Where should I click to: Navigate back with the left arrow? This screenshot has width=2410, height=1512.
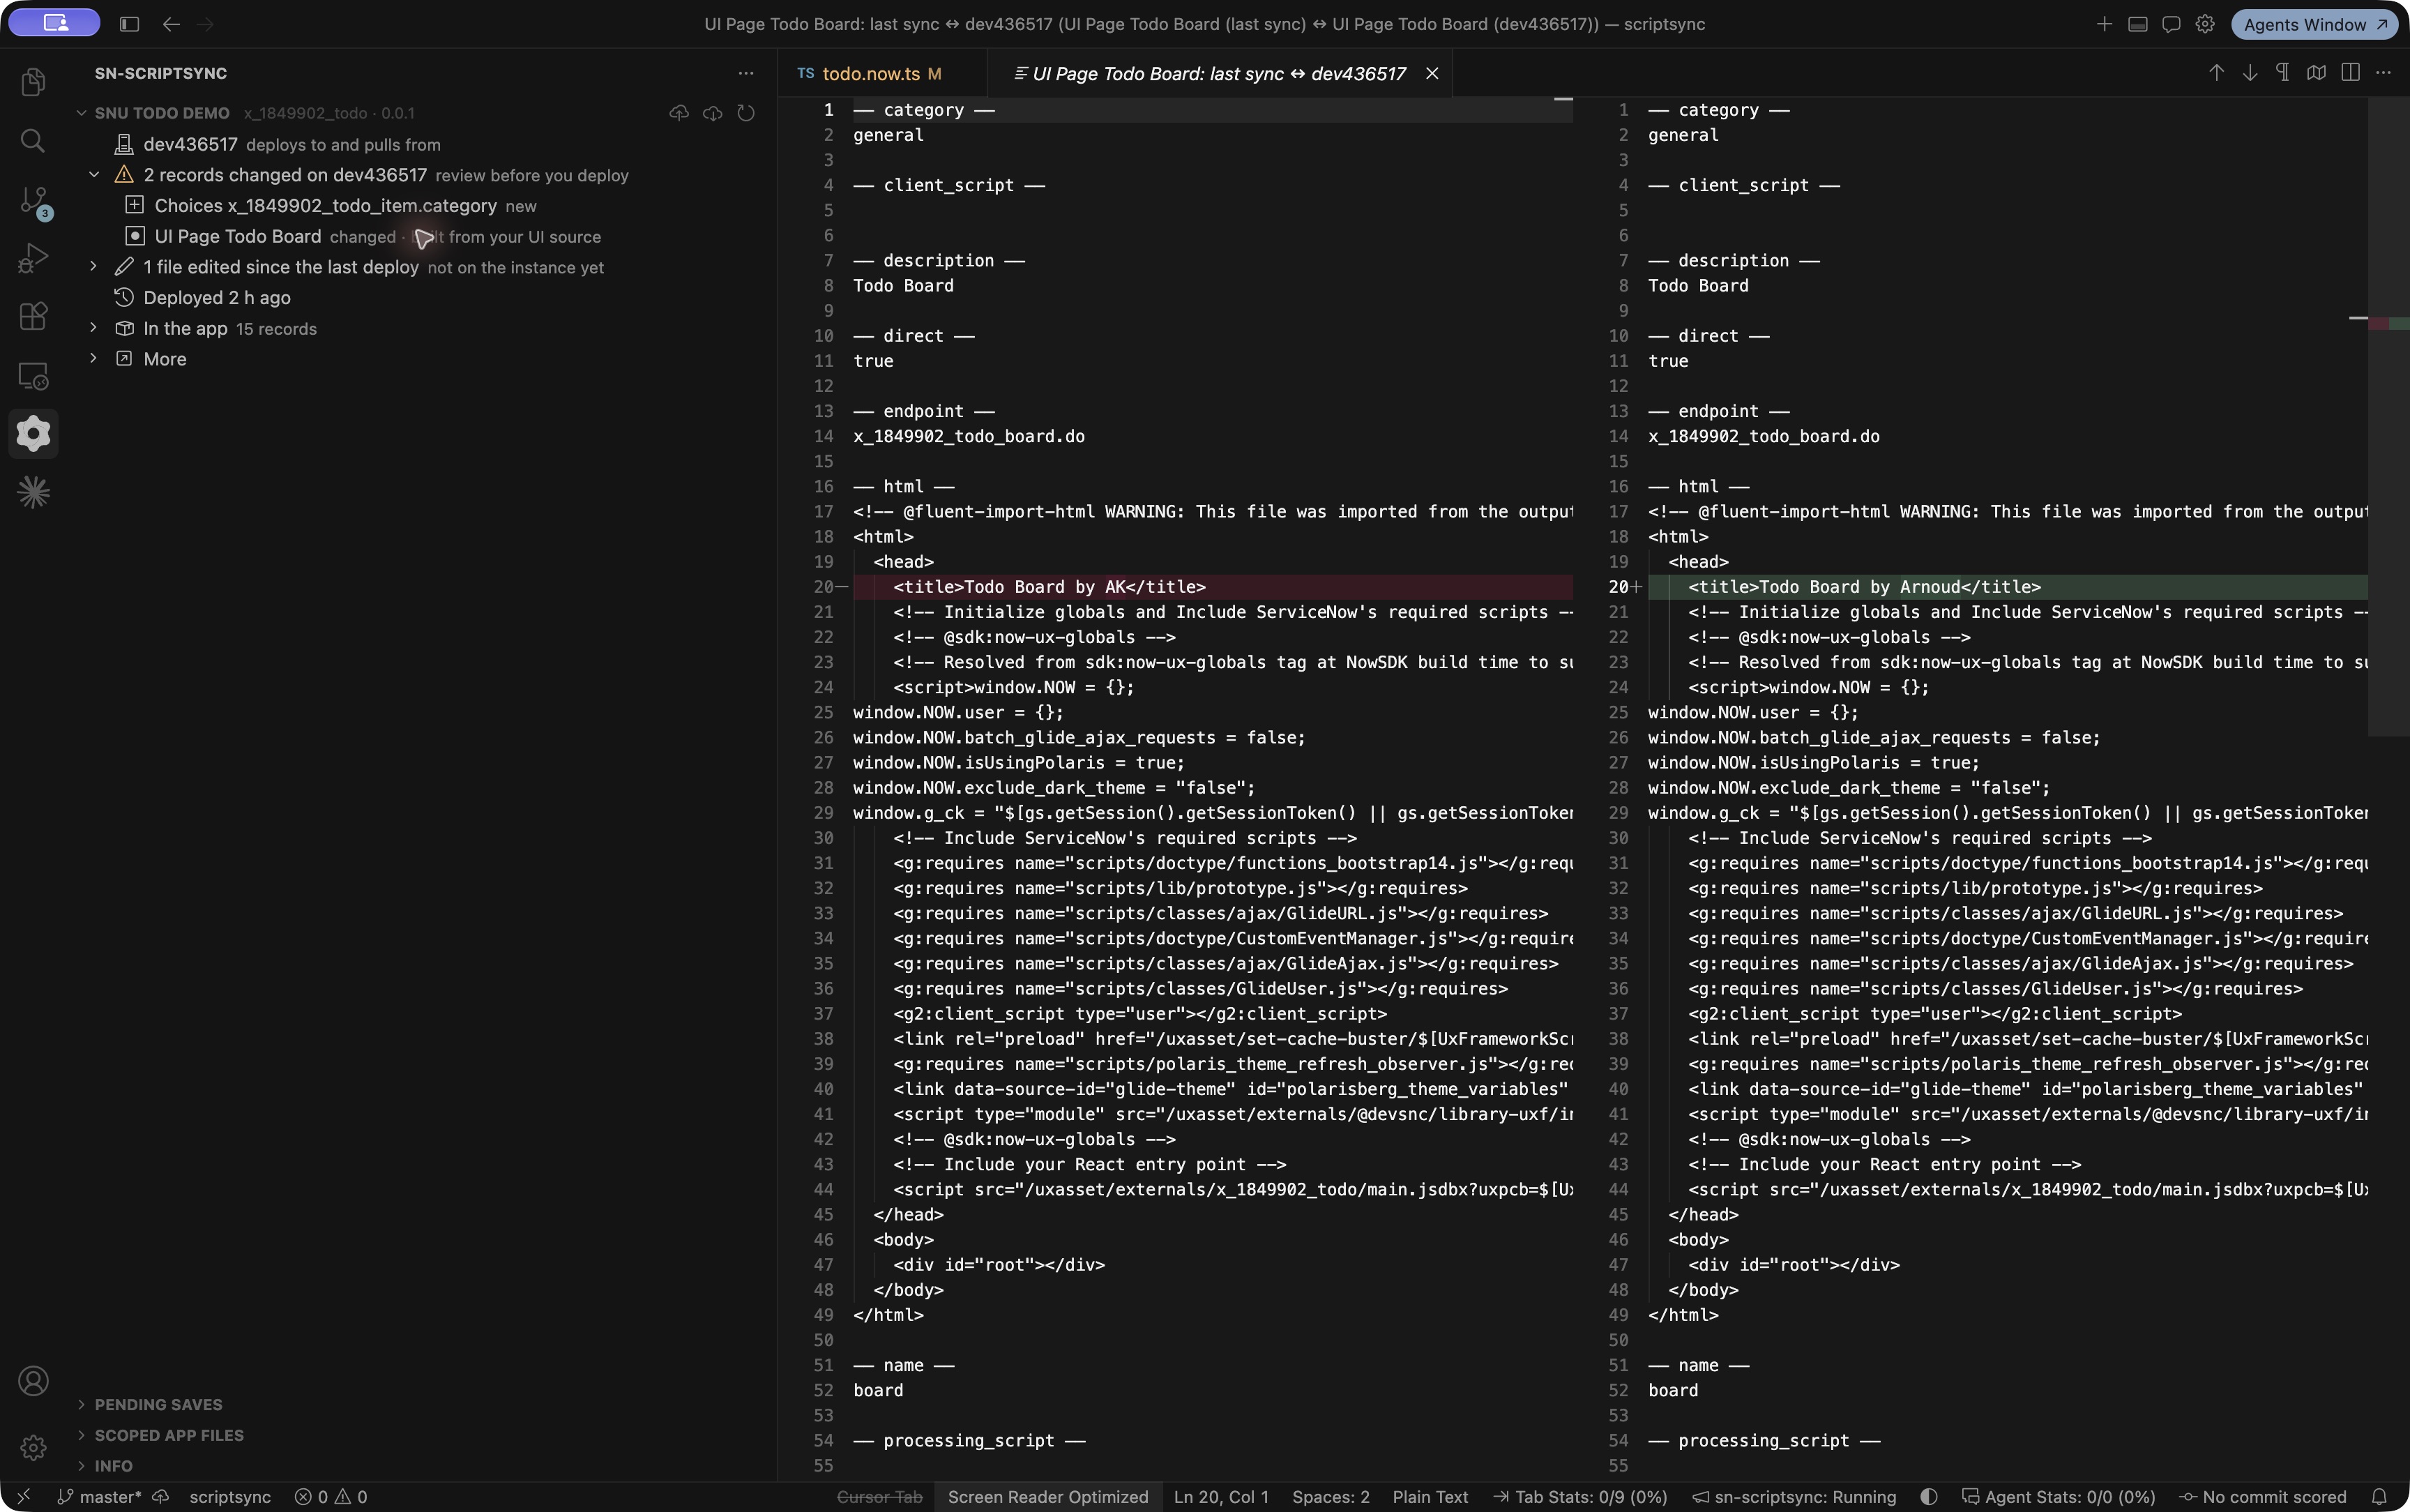[x=172, y=24]
